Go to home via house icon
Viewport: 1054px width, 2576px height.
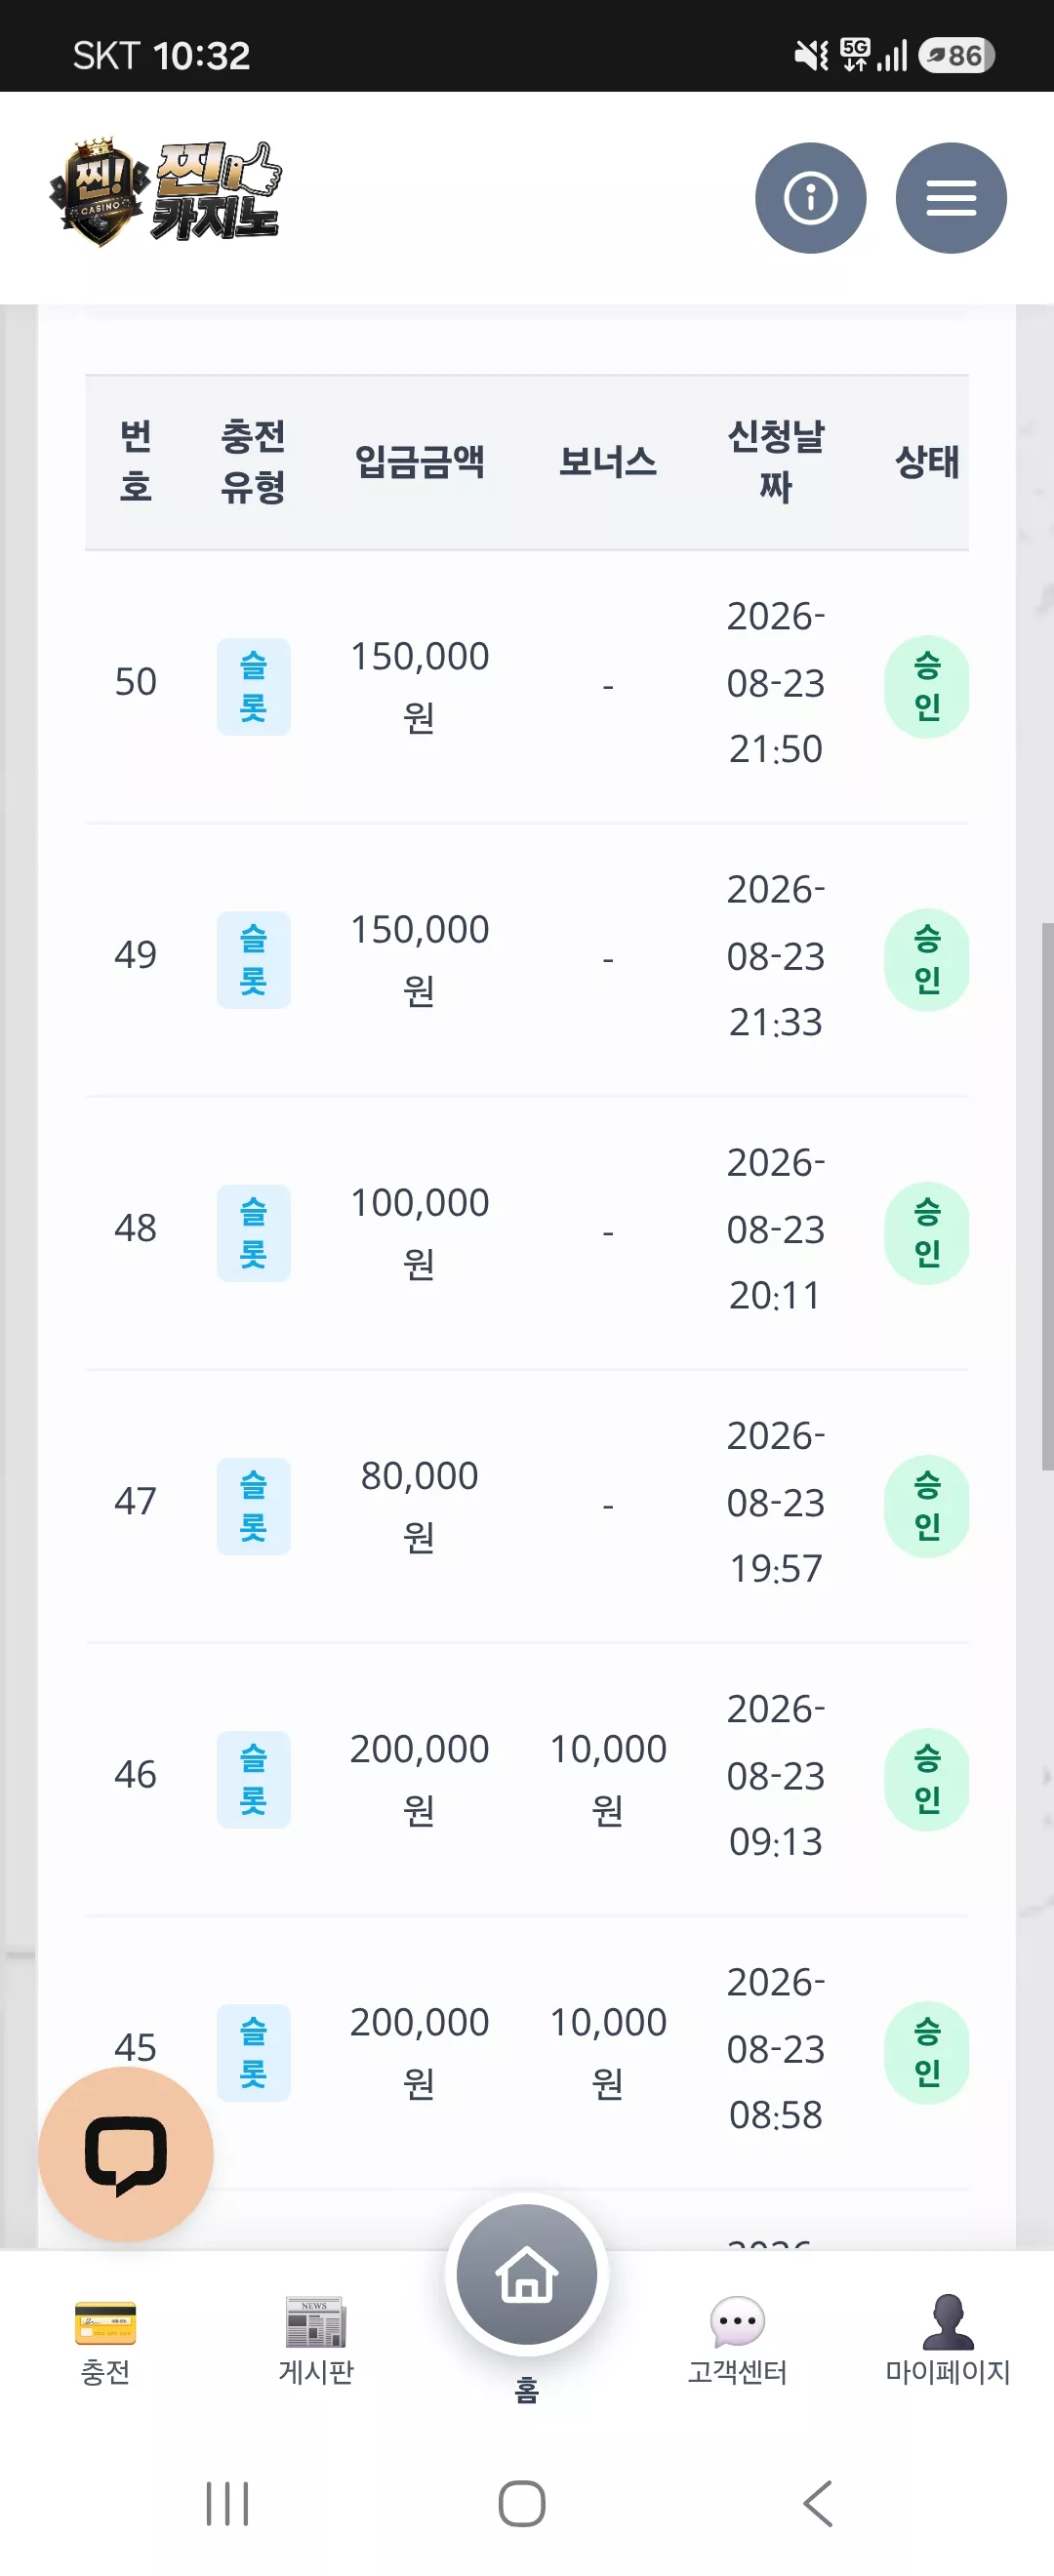click(527, 2275)
